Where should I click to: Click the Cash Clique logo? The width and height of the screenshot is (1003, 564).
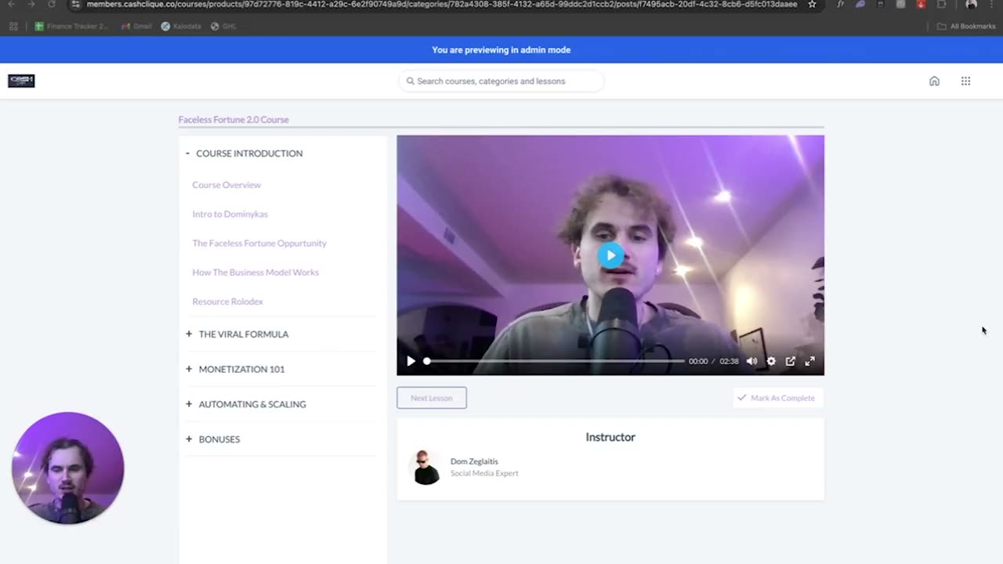[21, 81]
